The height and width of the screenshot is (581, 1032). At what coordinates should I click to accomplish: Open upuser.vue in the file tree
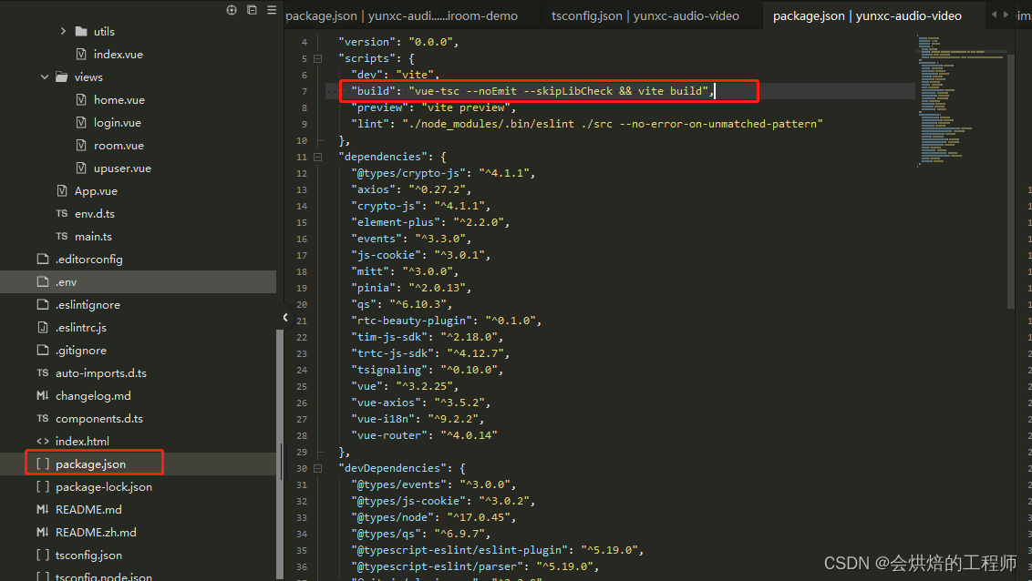pyautogui.click(x=122, y=168)
